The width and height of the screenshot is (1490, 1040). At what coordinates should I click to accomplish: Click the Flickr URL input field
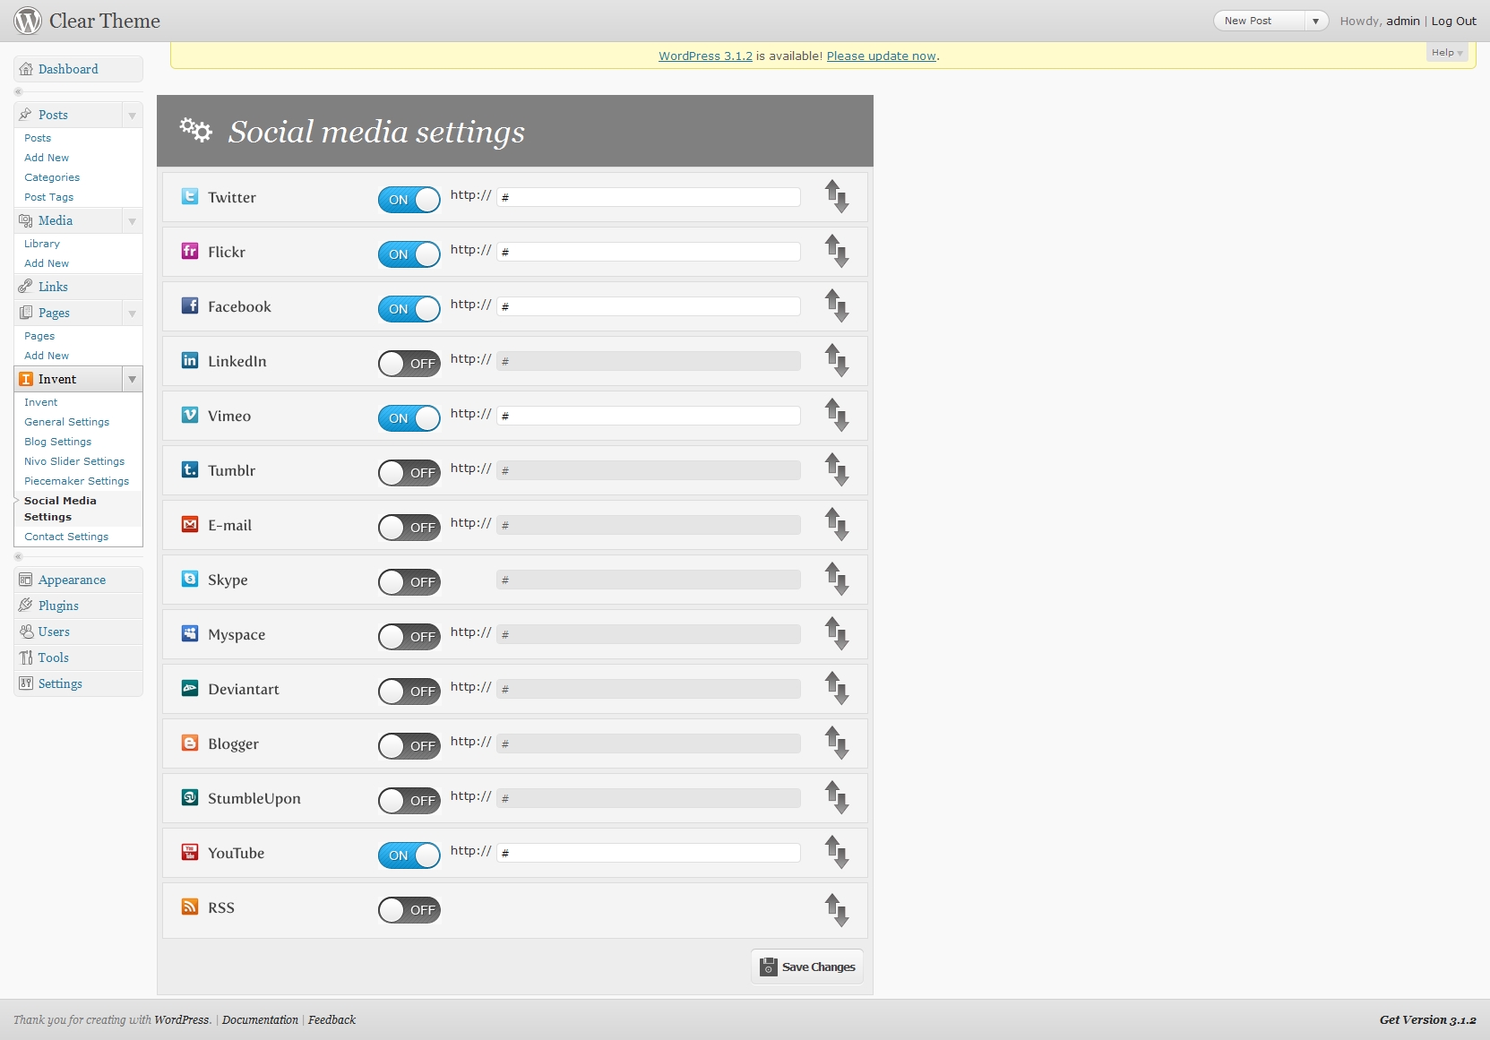pyautogui.click(x=649, y=252)
